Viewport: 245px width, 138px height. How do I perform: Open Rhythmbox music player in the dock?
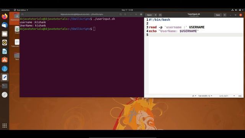[5, 43]
